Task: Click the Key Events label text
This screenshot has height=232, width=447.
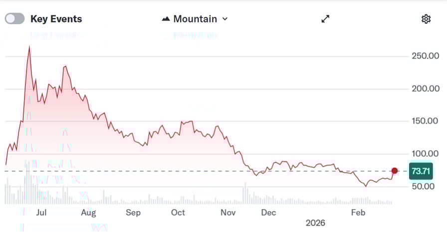Action: [x=56, y=19]
